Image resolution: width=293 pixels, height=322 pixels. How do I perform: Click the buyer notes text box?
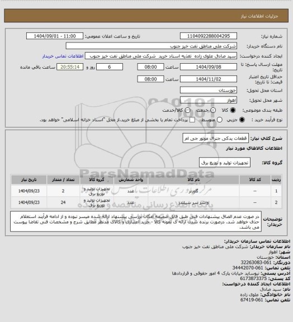tap(136, 221)
